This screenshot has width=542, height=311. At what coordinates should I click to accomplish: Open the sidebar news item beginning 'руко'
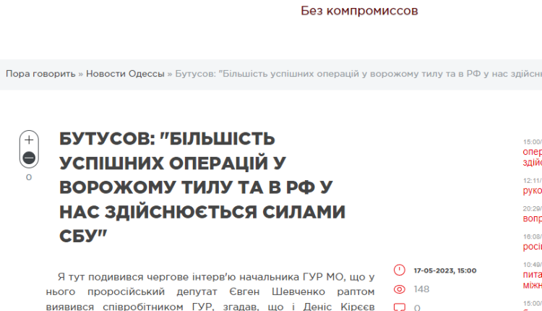533,190
